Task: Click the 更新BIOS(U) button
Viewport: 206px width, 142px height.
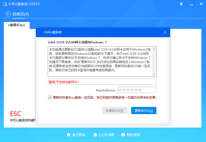Action: (x=144, y=111)
